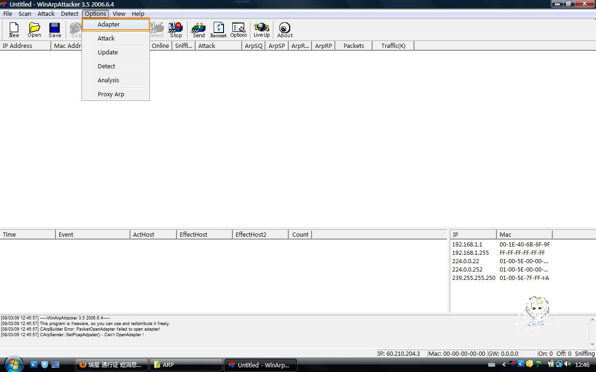The image size is (596, 372).
Task: Click the Mac column header in ARP table
Action: click(x=525, y=234)
